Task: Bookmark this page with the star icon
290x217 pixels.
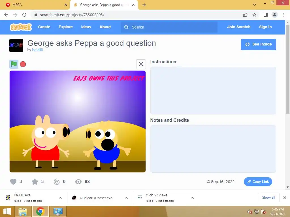Action: click(x=254, y=15)
